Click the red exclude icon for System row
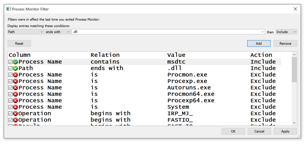The height and width of the screenshot is (147, 308). coord(15,107)
